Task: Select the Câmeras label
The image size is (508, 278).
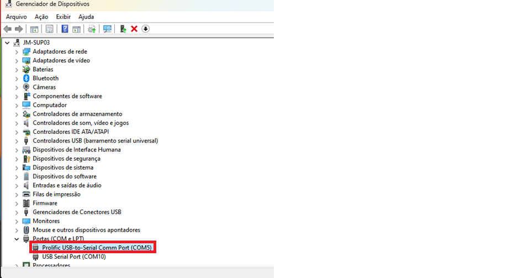Action: click(x=44, y=87)
